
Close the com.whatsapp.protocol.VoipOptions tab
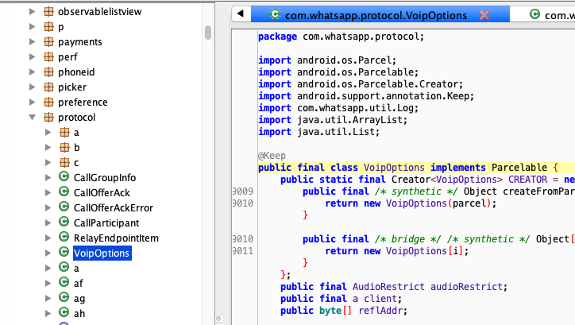click(x=484, y=15)
